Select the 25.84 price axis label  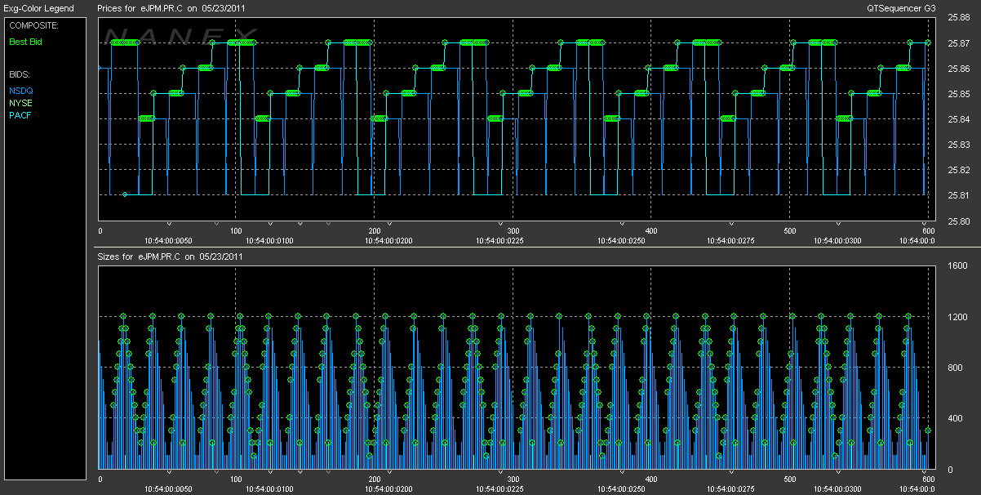958,120
